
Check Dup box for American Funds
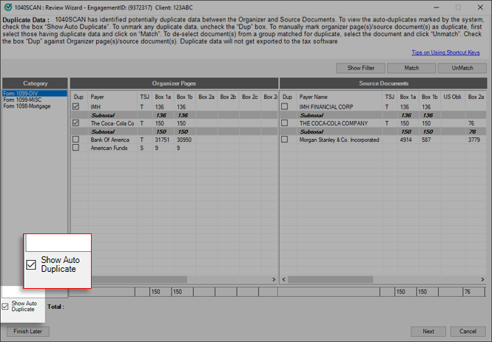75,147
